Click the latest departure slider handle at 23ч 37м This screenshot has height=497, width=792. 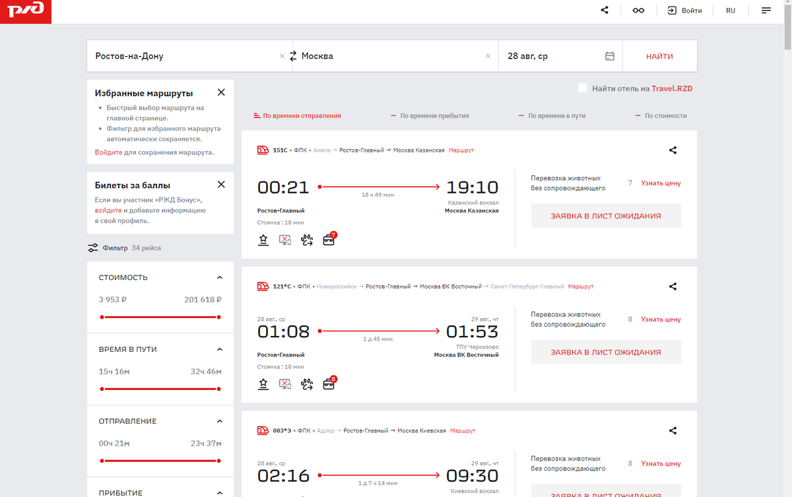tap(218, 461)
